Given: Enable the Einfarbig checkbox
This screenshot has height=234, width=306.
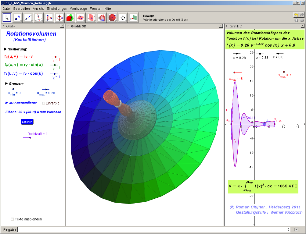Looking at the screenshot, I should pos(43,103).
